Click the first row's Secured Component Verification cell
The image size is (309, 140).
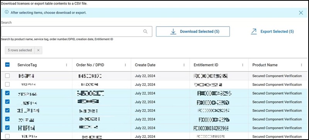click(277, 76)
